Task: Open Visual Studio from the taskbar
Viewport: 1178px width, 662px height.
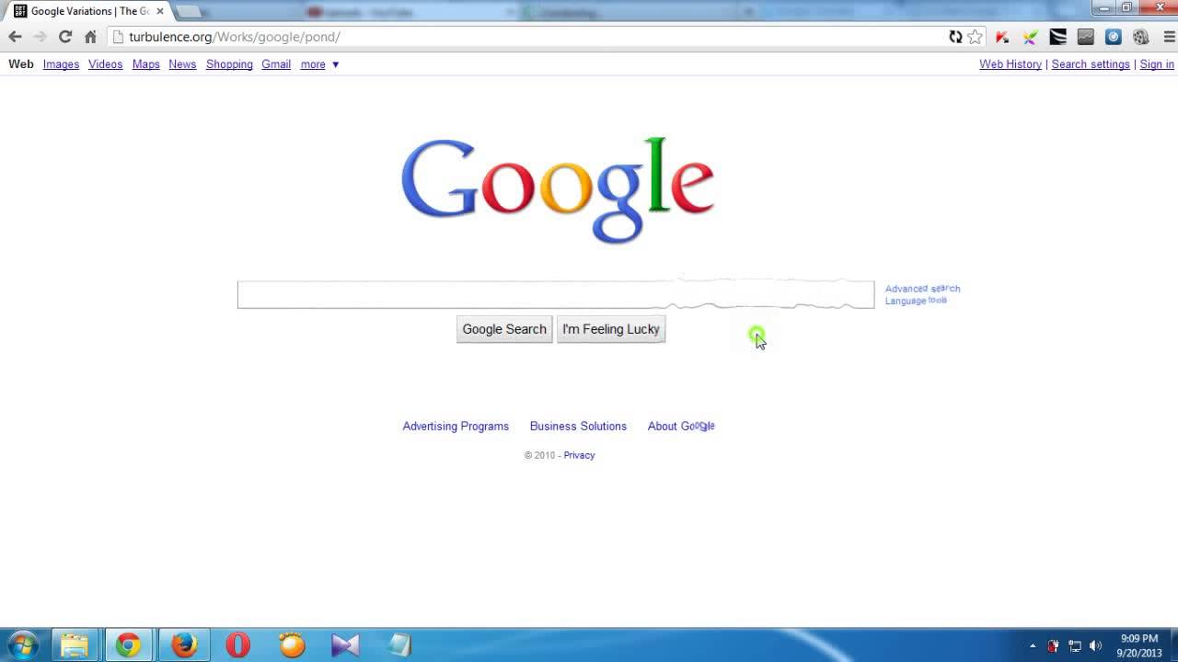Action: [x=345, y=645]
